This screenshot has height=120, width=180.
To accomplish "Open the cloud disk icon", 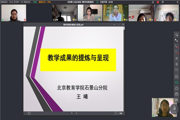I will tap(177, 88).
